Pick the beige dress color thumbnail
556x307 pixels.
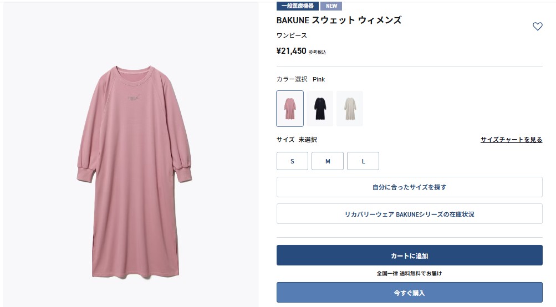pos(350,109)
